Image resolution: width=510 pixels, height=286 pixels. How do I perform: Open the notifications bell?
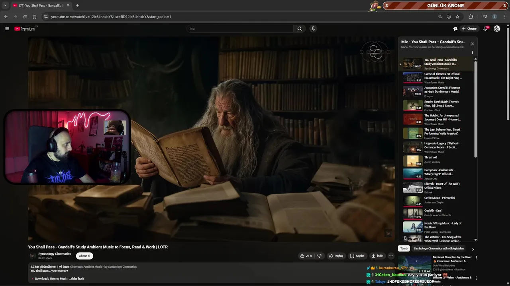[486, 29]
